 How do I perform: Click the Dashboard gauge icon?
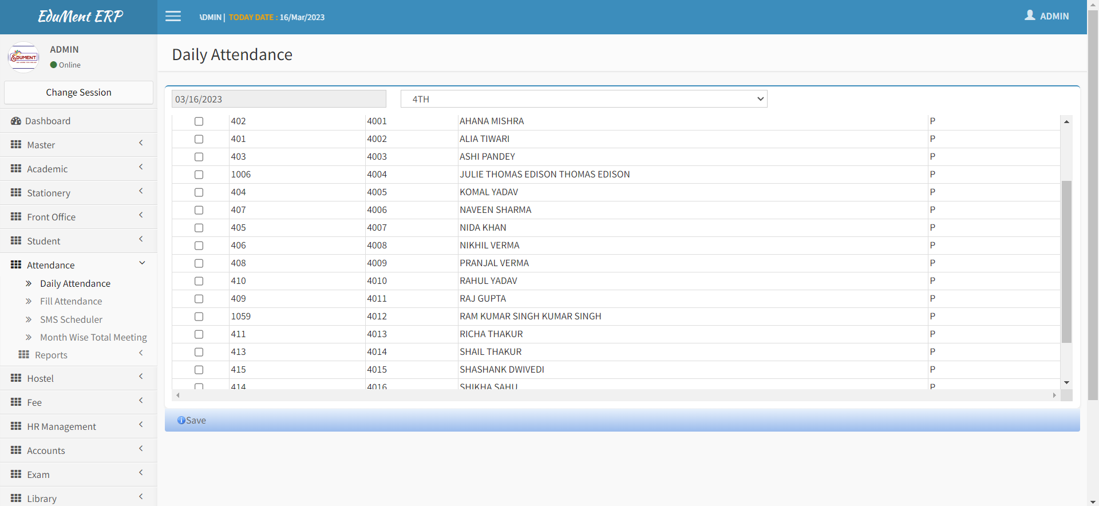coord(15,121)
